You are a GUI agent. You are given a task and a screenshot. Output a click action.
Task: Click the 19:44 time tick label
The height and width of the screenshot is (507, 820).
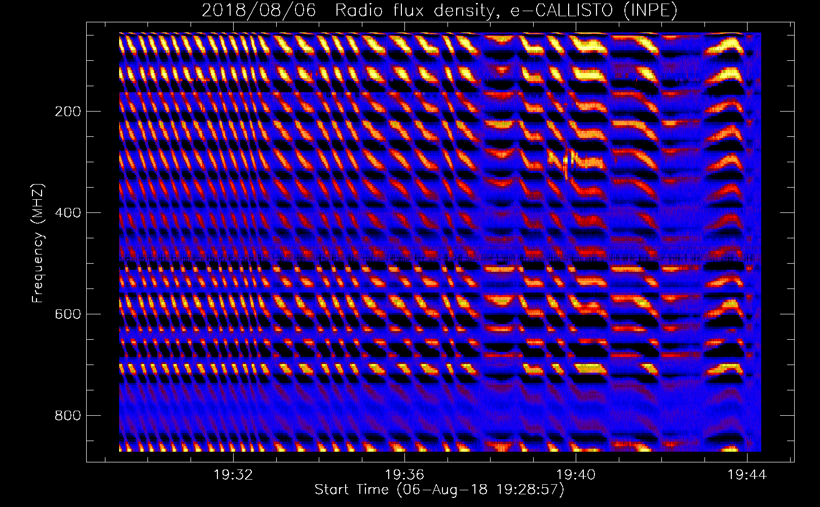click(x=747, y=475)
